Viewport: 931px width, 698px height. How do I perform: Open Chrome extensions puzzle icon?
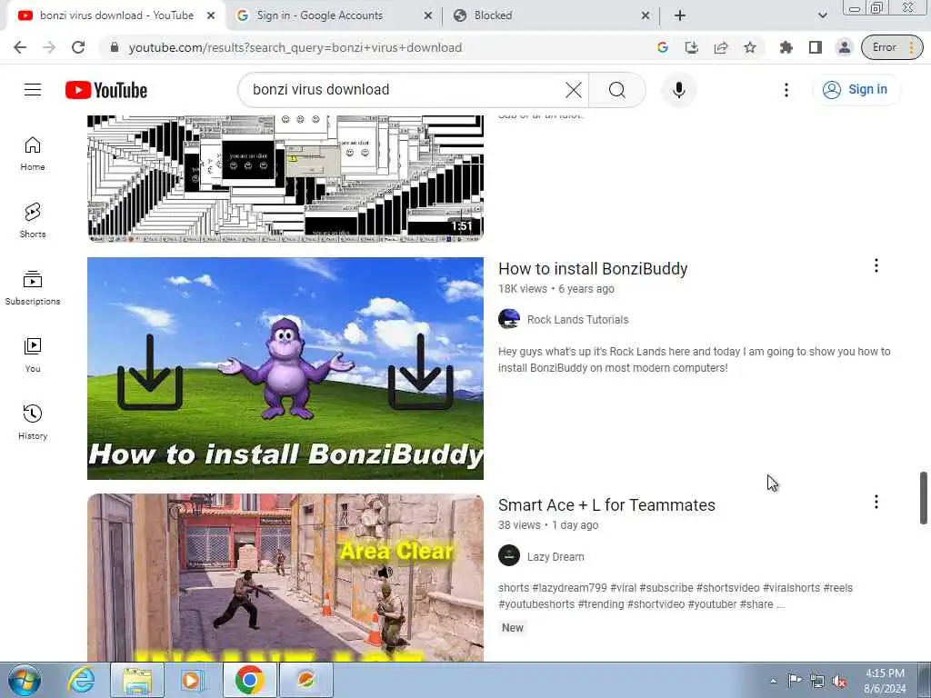pos(786,47)
